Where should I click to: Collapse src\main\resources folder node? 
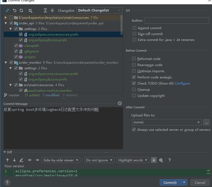click(x=11, y=85)
